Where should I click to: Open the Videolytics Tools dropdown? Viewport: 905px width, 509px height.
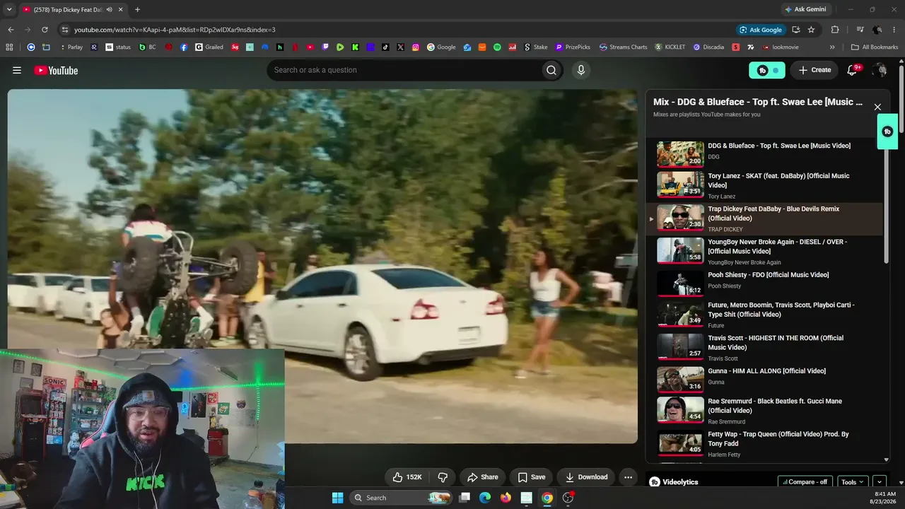(x=852, y=482)
